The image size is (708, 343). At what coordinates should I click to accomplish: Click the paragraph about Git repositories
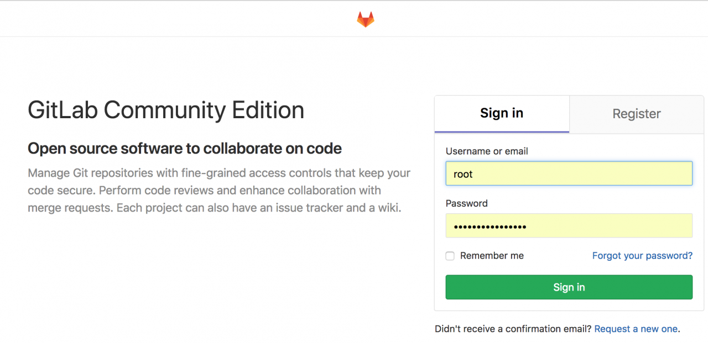point(219,191)
